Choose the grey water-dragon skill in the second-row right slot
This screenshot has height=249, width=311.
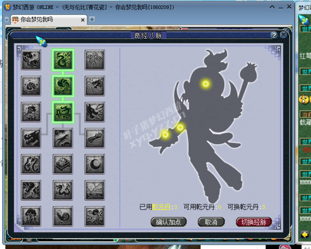point(94,86)
